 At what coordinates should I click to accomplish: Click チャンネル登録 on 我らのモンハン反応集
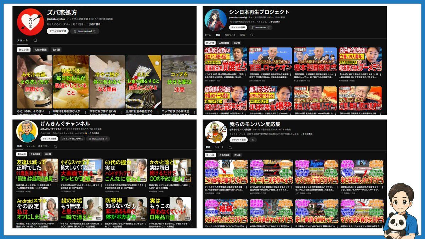239,140
